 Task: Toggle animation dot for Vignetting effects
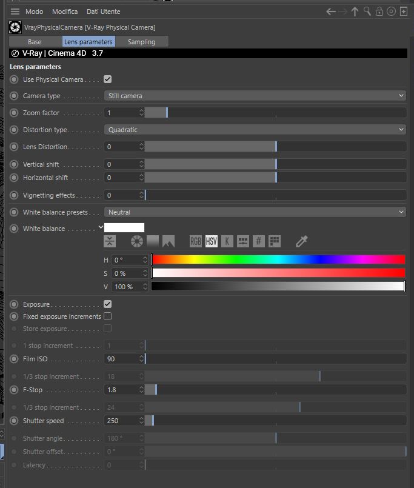point(14,195)
